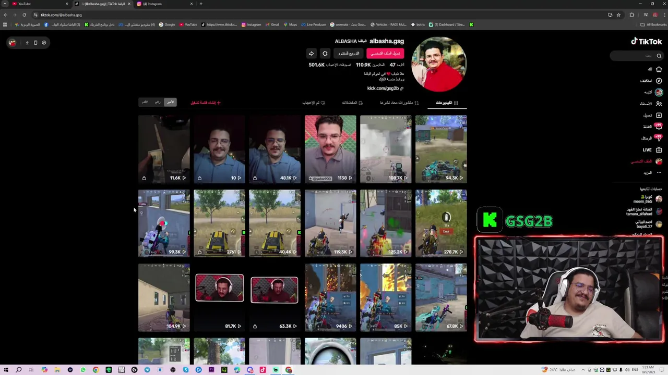Select the Popular sort option
668x375 pixels.
(x=158, y=102)
